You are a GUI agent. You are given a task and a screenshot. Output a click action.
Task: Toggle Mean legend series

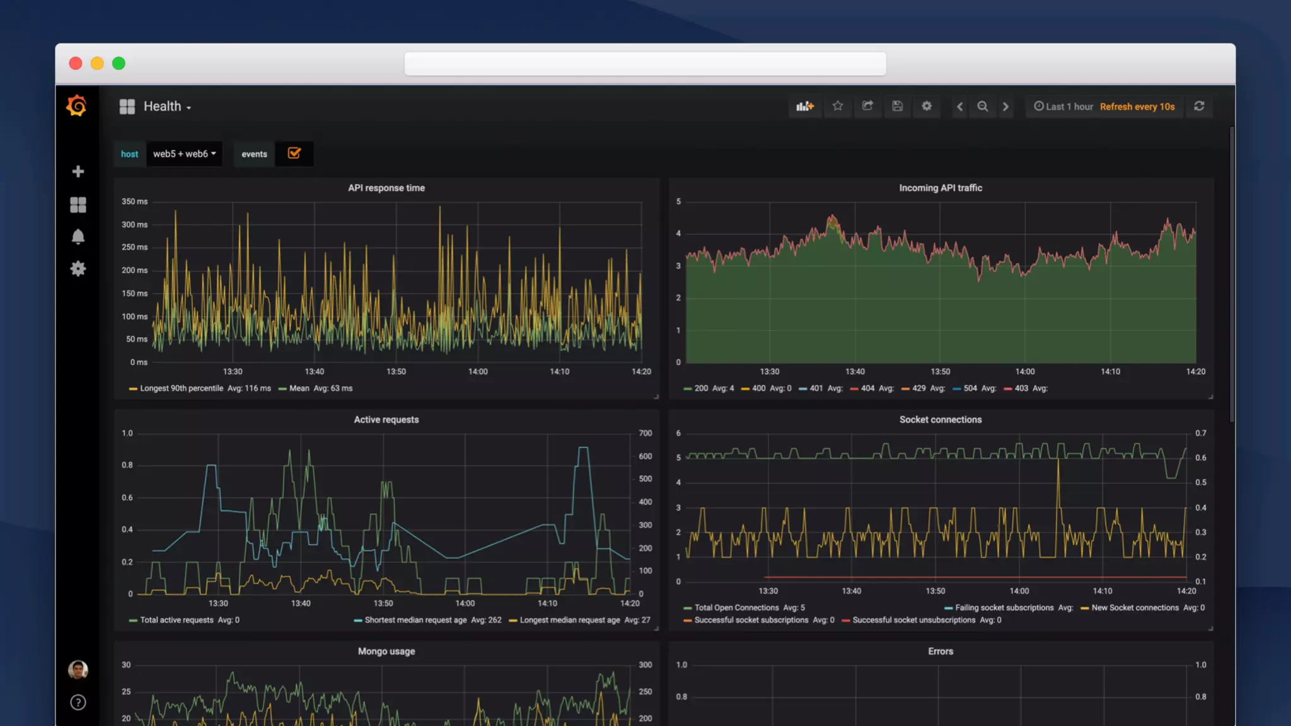tap(299, 388)
